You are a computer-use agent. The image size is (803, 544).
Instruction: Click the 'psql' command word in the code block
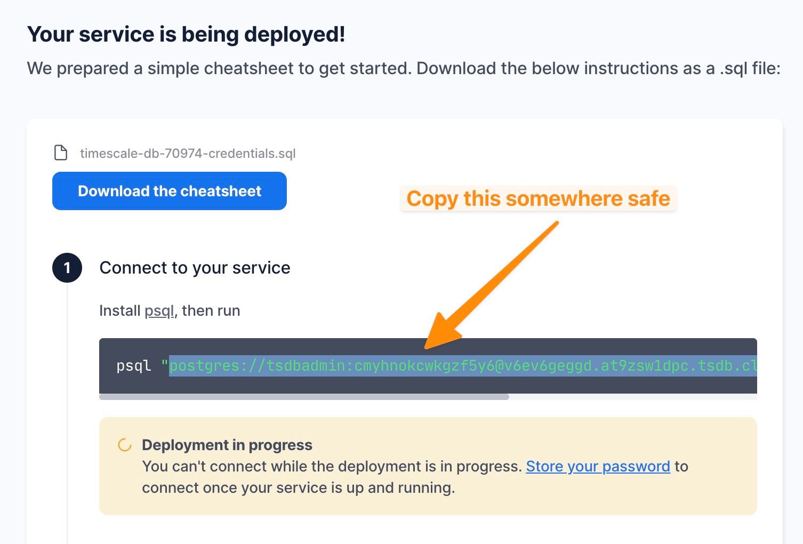tap(134, 366)
